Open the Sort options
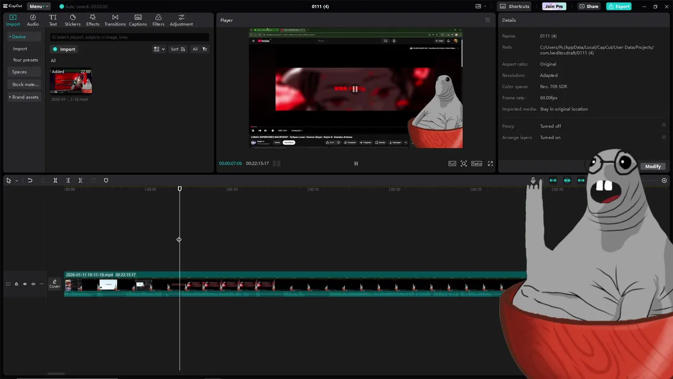The height and width of the screenshot is (379, 673). [x=178, y=49]
